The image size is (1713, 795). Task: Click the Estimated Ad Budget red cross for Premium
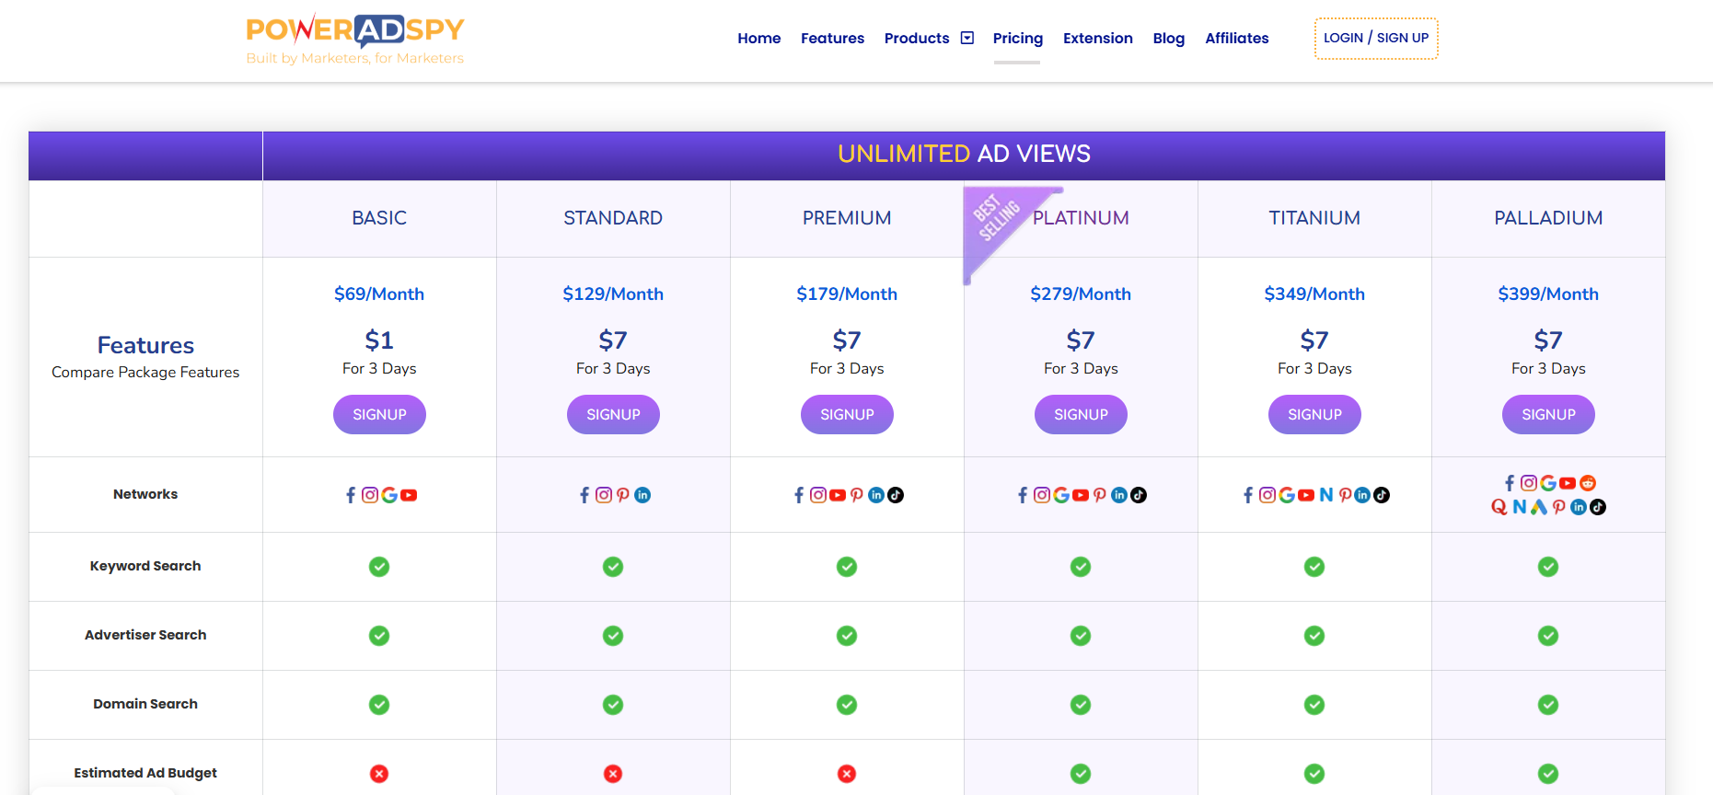pyautogui.click(x=847, y=774)
